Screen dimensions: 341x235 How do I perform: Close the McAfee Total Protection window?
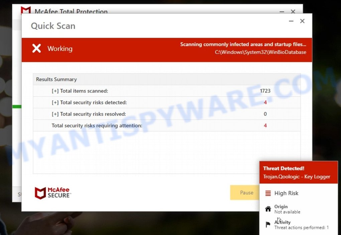tap(293, 11)
